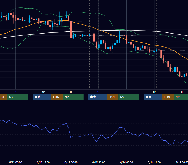Click the LDN session block on 6/12
This screenshot has width=188, height=165.
point(57,97)
